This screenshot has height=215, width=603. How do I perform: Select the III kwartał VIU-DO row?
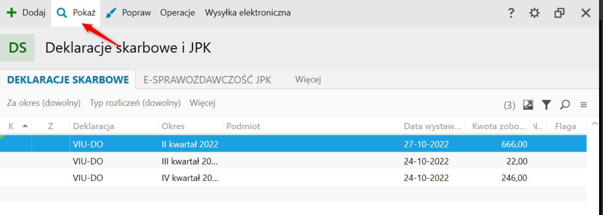(293, 161)
